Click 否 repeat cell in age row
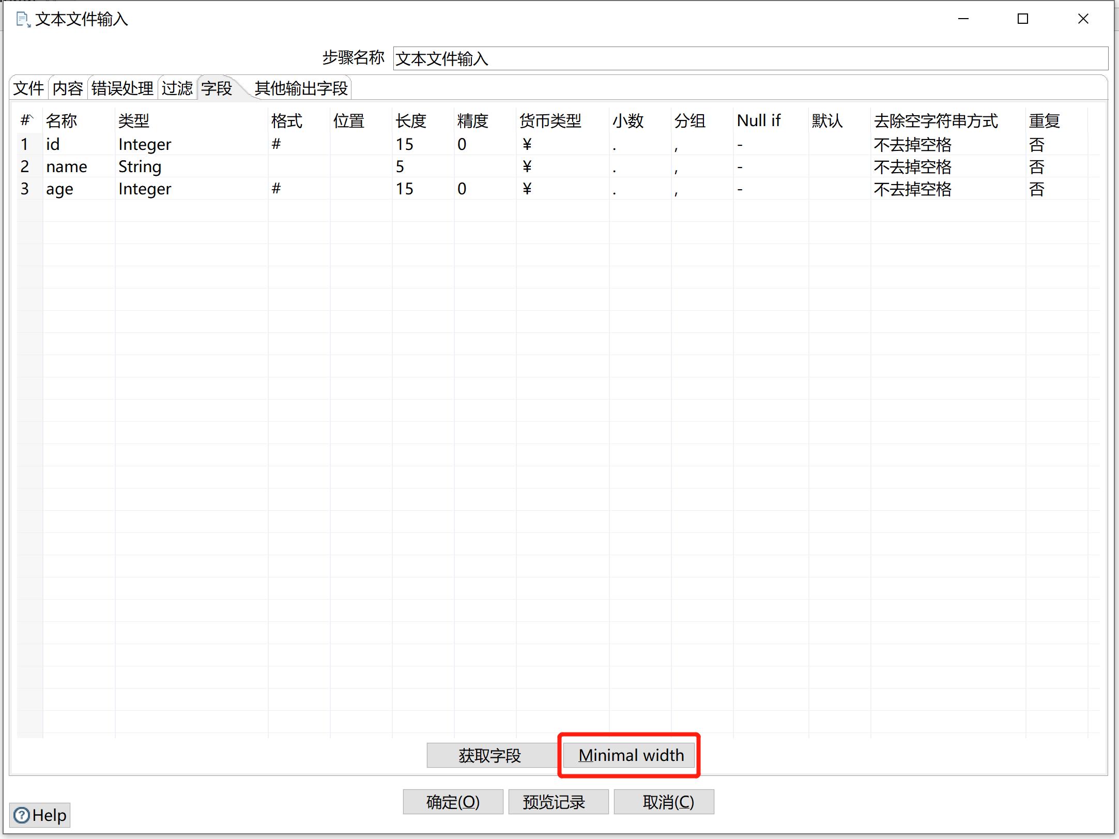Viewport: 1119px width, 839px height. [x=1057, y=189]
